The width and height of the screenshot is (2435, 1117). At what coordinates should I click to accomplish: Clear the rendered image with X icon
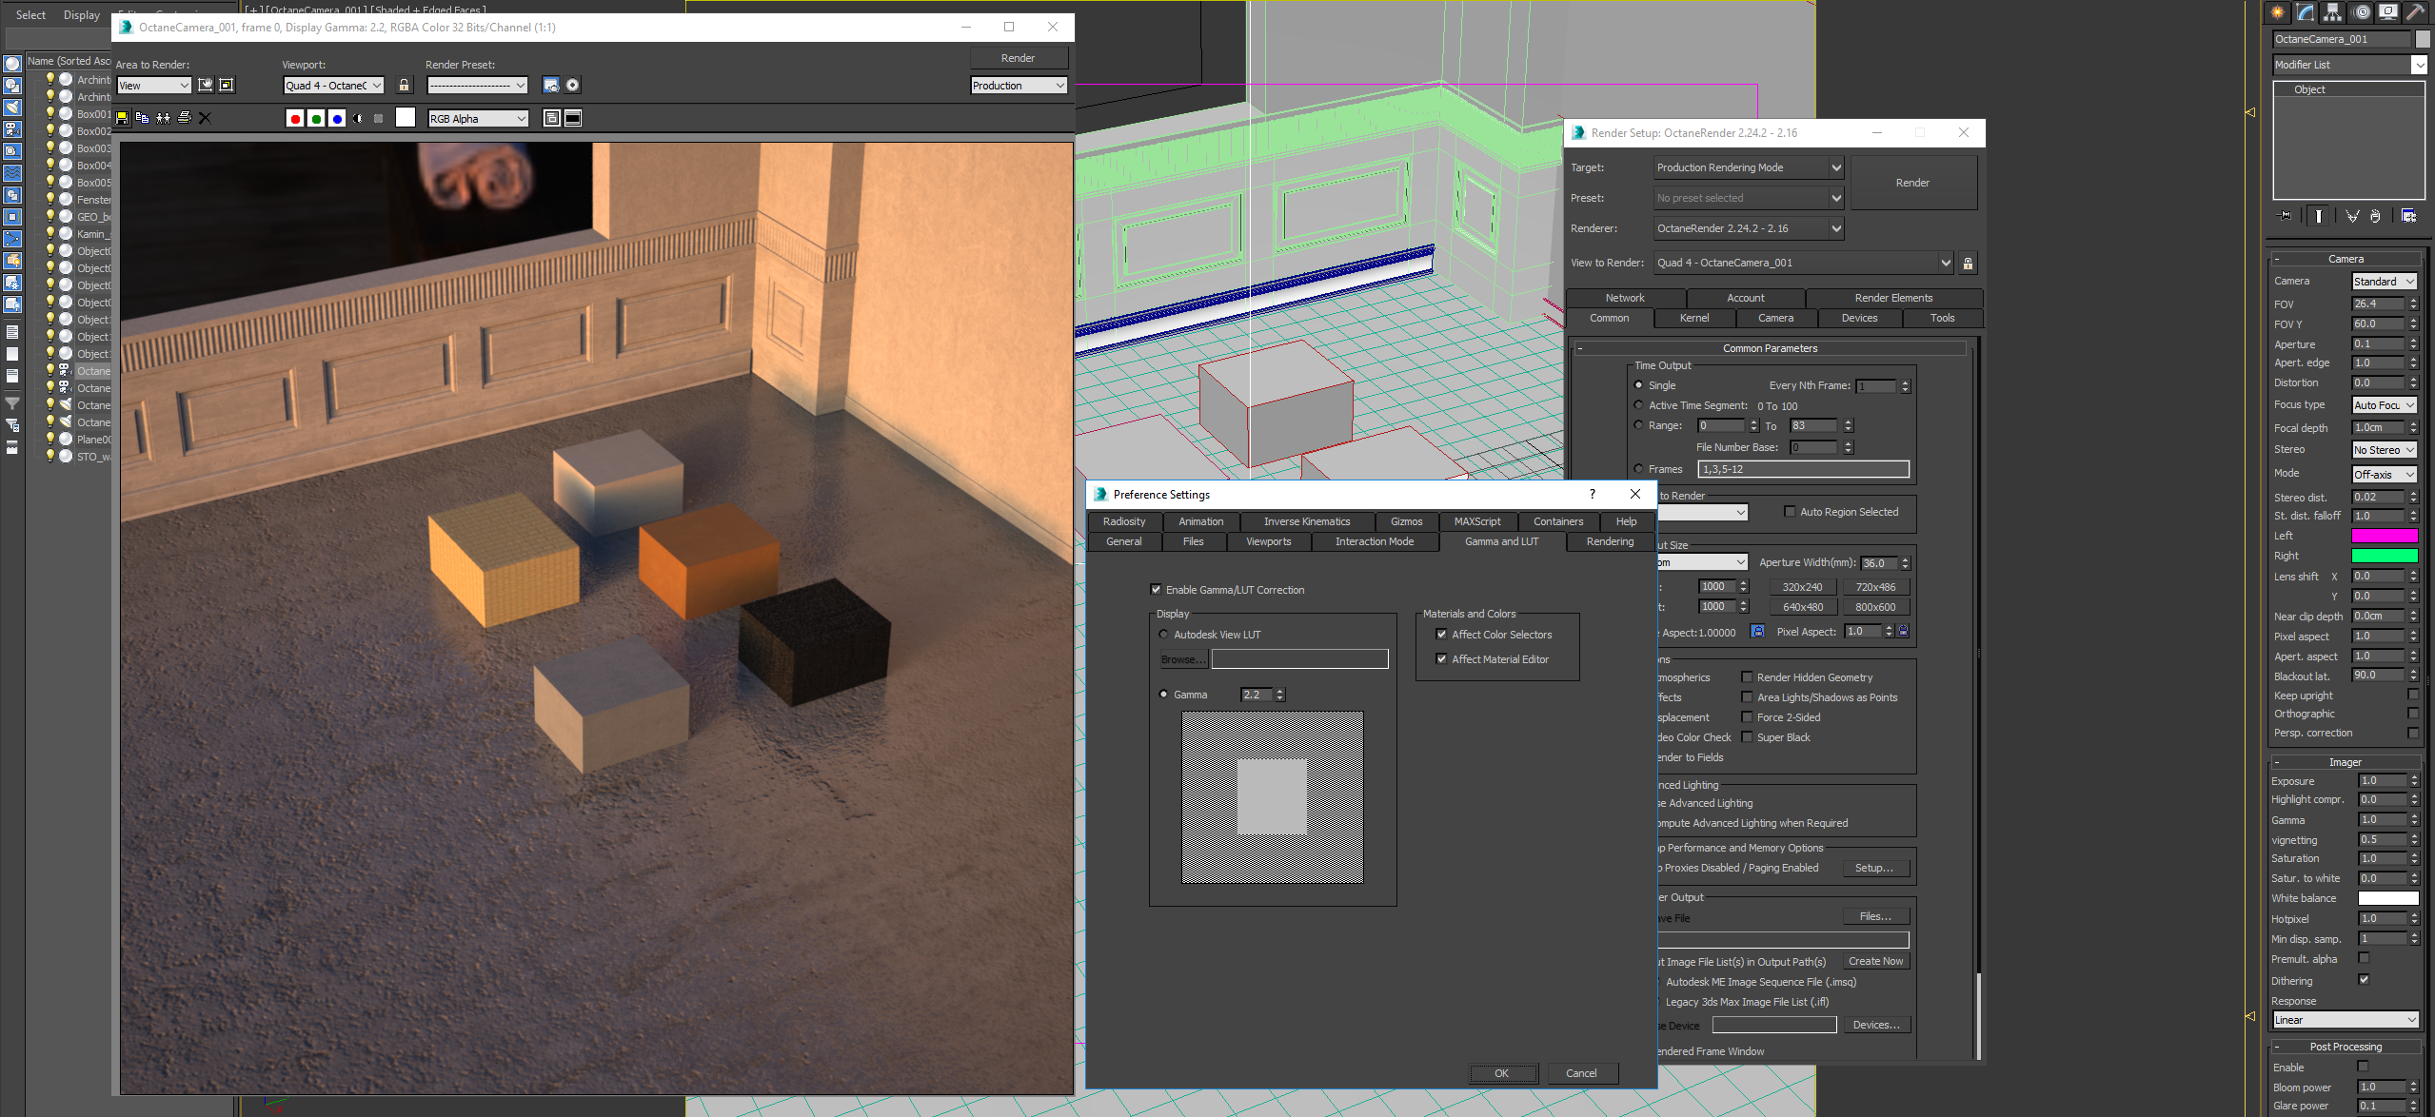click(x=205, y=118)
